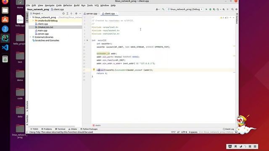Open Search Everywhere magnifier icon
Viewport: 269px width, 151px height.
pyautogui.click(x=232, y=9)
